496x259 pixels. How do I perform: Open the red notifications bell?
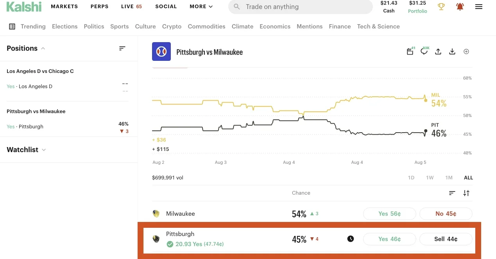point(460,7)
